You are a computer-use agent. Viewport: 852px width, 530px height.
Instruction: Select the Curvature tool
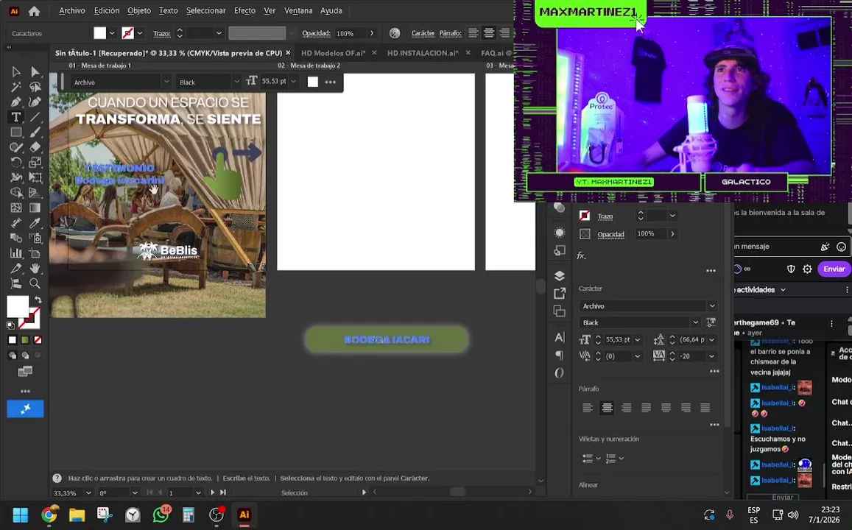click(x=35, y=102)
